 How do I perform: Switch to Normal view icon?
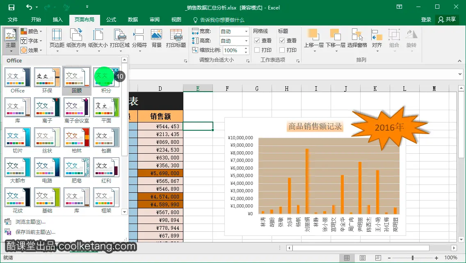tap(347, 258)
